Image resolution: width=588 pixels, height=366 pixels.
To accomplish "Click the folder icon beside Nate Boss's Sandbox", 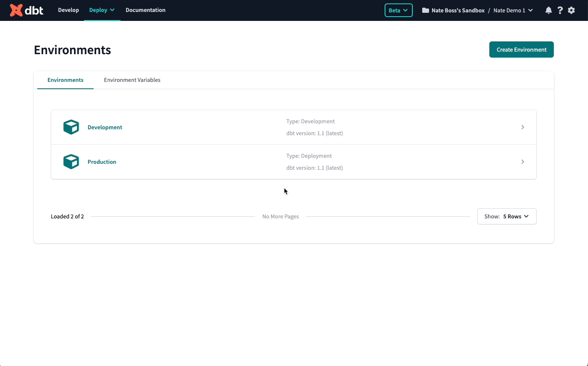I will tap(425, 10).
